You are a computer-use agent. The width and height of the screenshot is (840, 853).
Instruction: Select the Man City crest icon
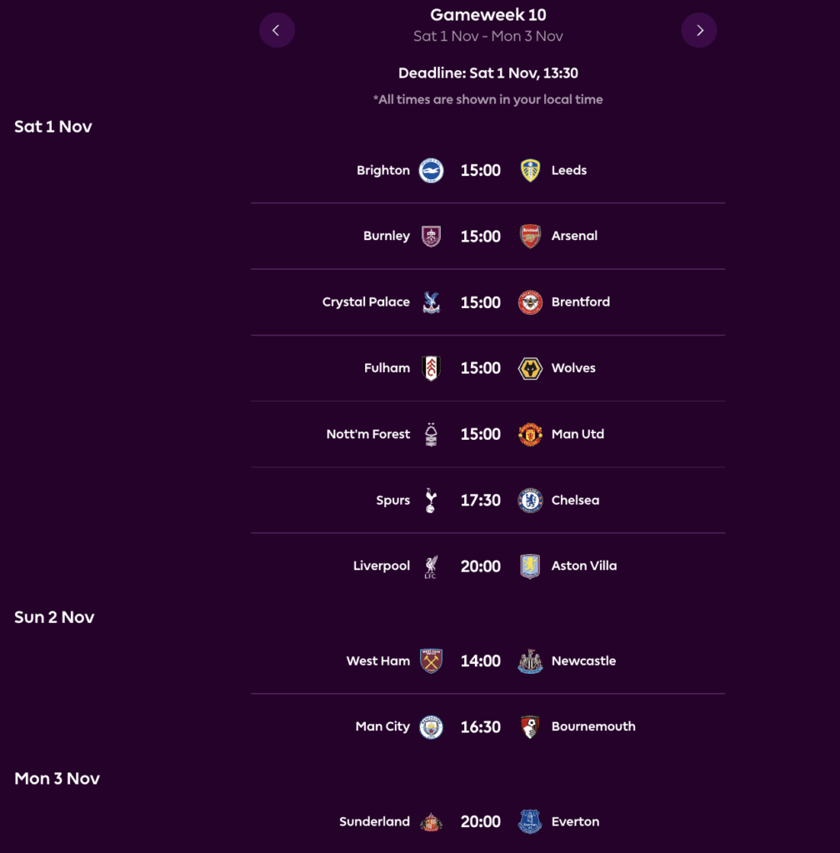click(431, 726)
